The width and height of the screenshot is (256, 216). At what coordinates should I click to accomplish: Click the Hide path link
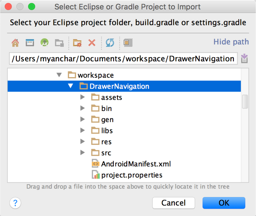pyautogui.click(x=231, y=42)
